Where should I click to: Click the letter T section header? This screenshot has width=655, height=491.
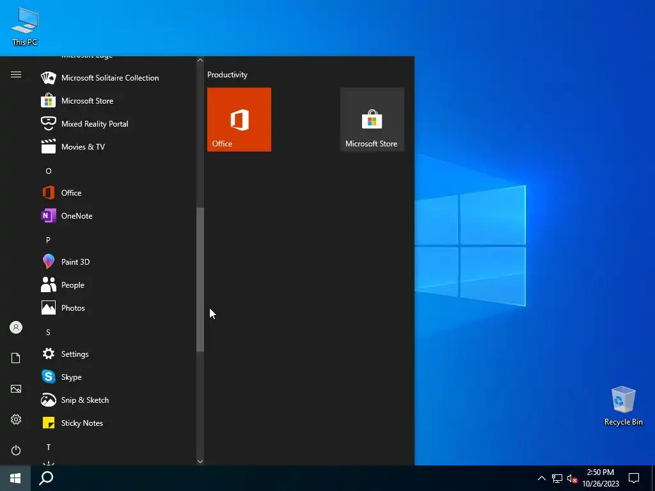(49, 447)
